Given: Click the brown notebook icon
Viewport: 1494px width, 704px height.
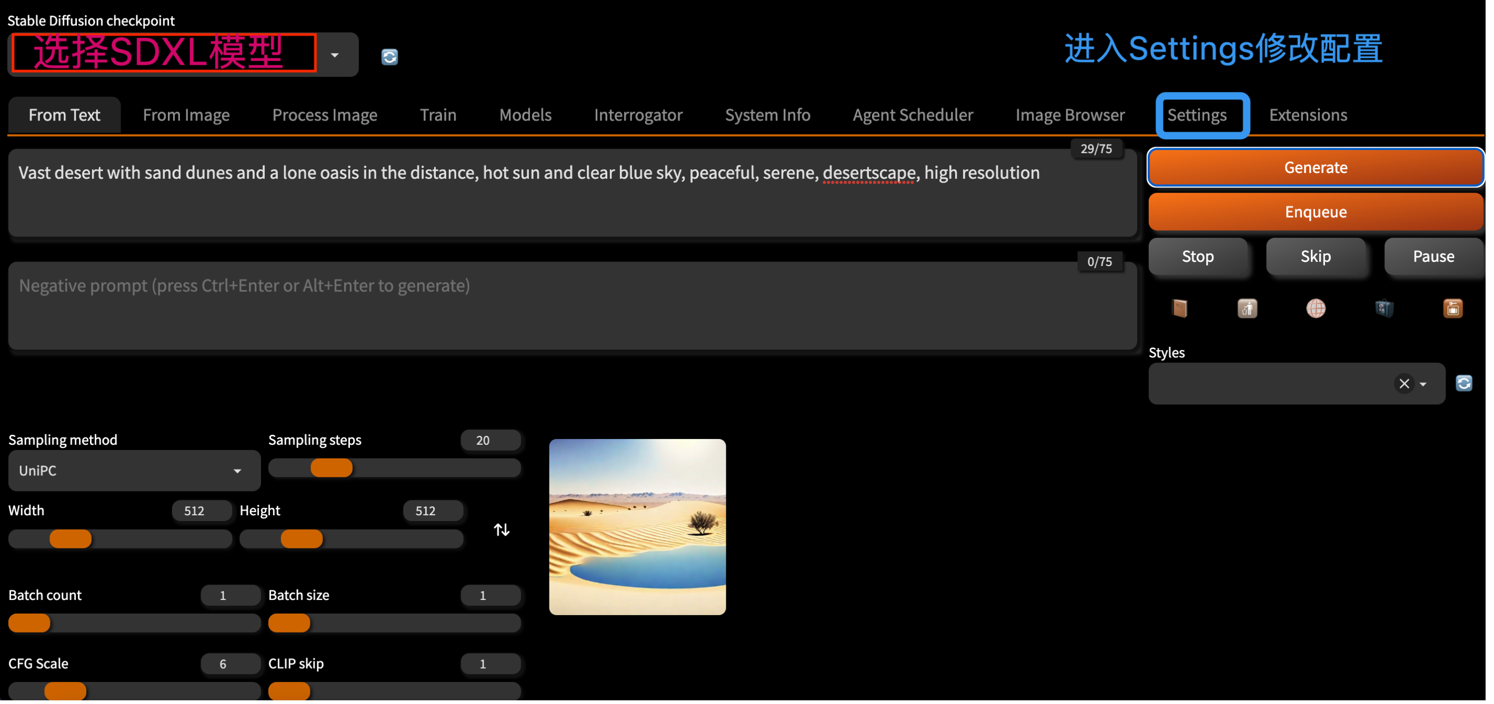Looking at the screenshot, I should pos(1180,308).
